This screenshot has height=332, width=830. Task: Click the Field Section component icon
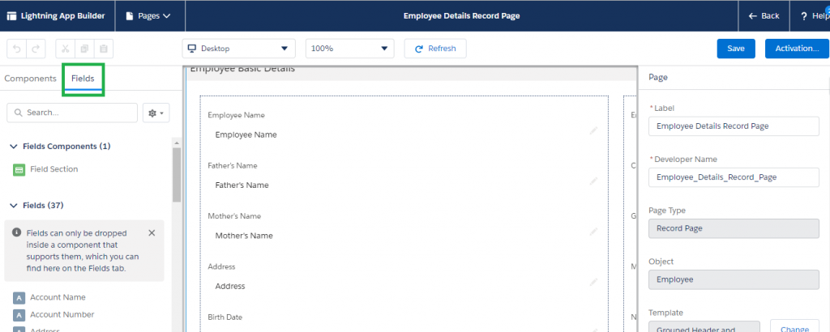tap(19, 170)
